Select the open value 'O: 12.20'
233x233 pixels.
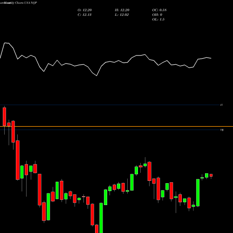click(85, 10)
